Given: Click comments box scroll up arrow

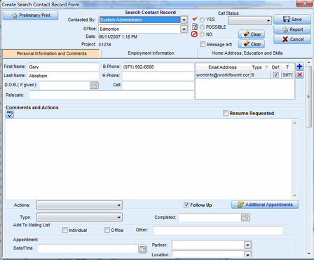Looking at the screenshot, I should (x=294, y=123).
